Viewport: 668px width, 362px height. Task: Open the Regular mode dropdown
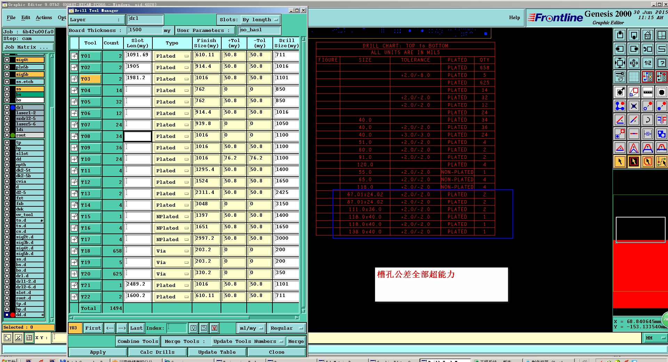click(x=287, y=328)
